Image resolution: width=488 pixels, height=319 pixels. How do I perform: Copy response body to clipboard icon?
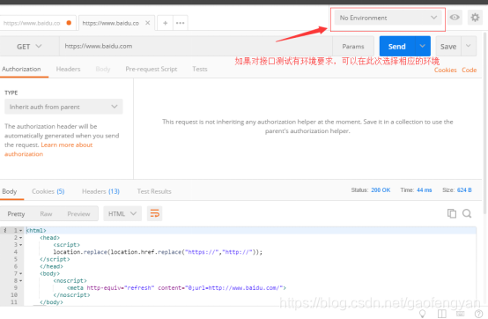pos(452,213)
